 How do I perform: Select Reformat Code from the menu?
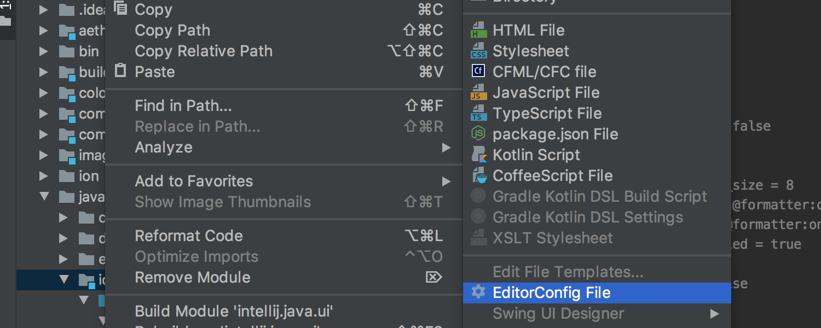(189, 236)
